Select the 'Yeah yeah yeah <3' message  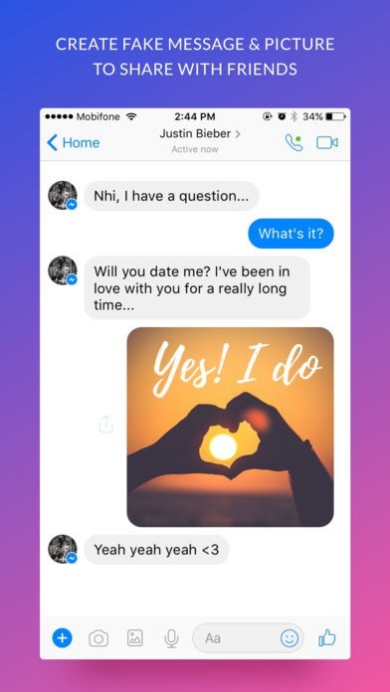coord(156,550)
